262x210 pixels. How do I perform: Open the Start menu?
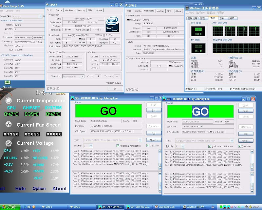[x=10, y=207]
